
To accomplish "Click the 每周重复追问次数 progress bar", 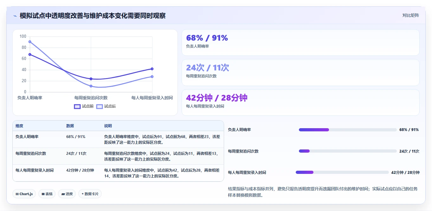I will click(x=348, y=151).
